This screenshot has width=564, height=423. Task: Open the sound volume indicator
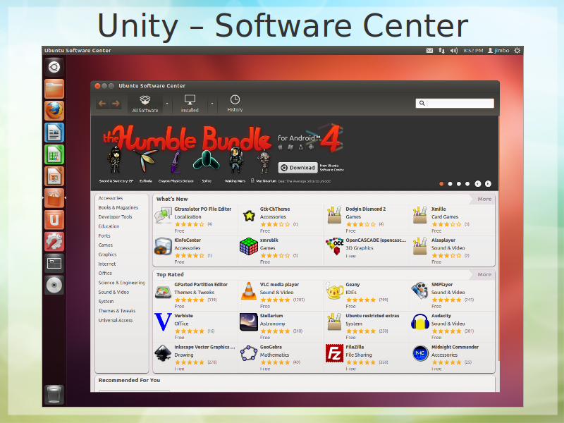(454, 51)
